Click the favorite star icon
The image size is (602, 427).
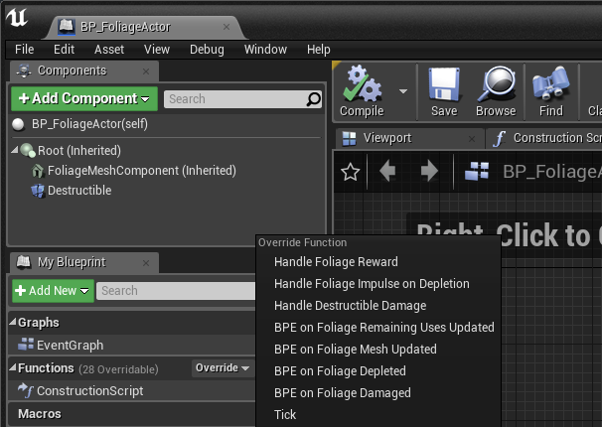coord(350,172)
